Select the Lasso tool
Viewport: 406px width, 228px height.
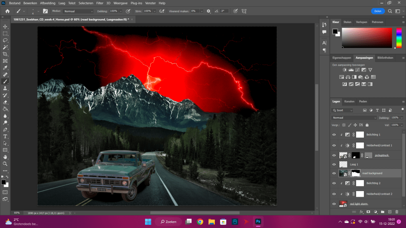click(5, 40)
